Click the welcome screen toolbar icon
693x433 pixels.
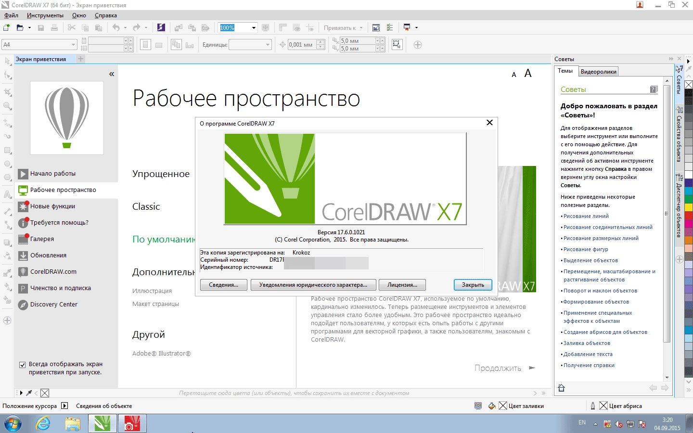pos(376,28)
